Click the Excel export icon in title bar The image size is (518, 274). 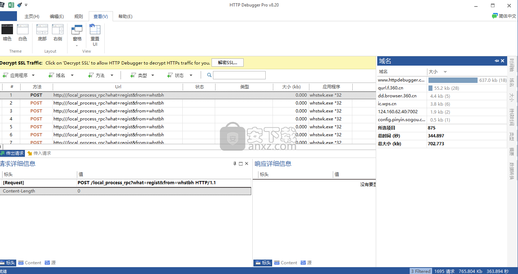point(11,5)
